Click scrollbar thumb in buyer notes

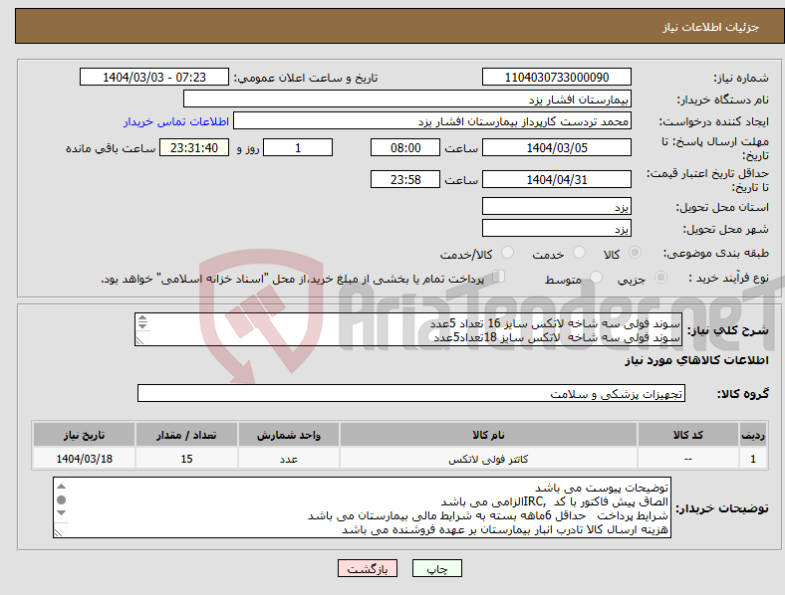click(61, 499)
